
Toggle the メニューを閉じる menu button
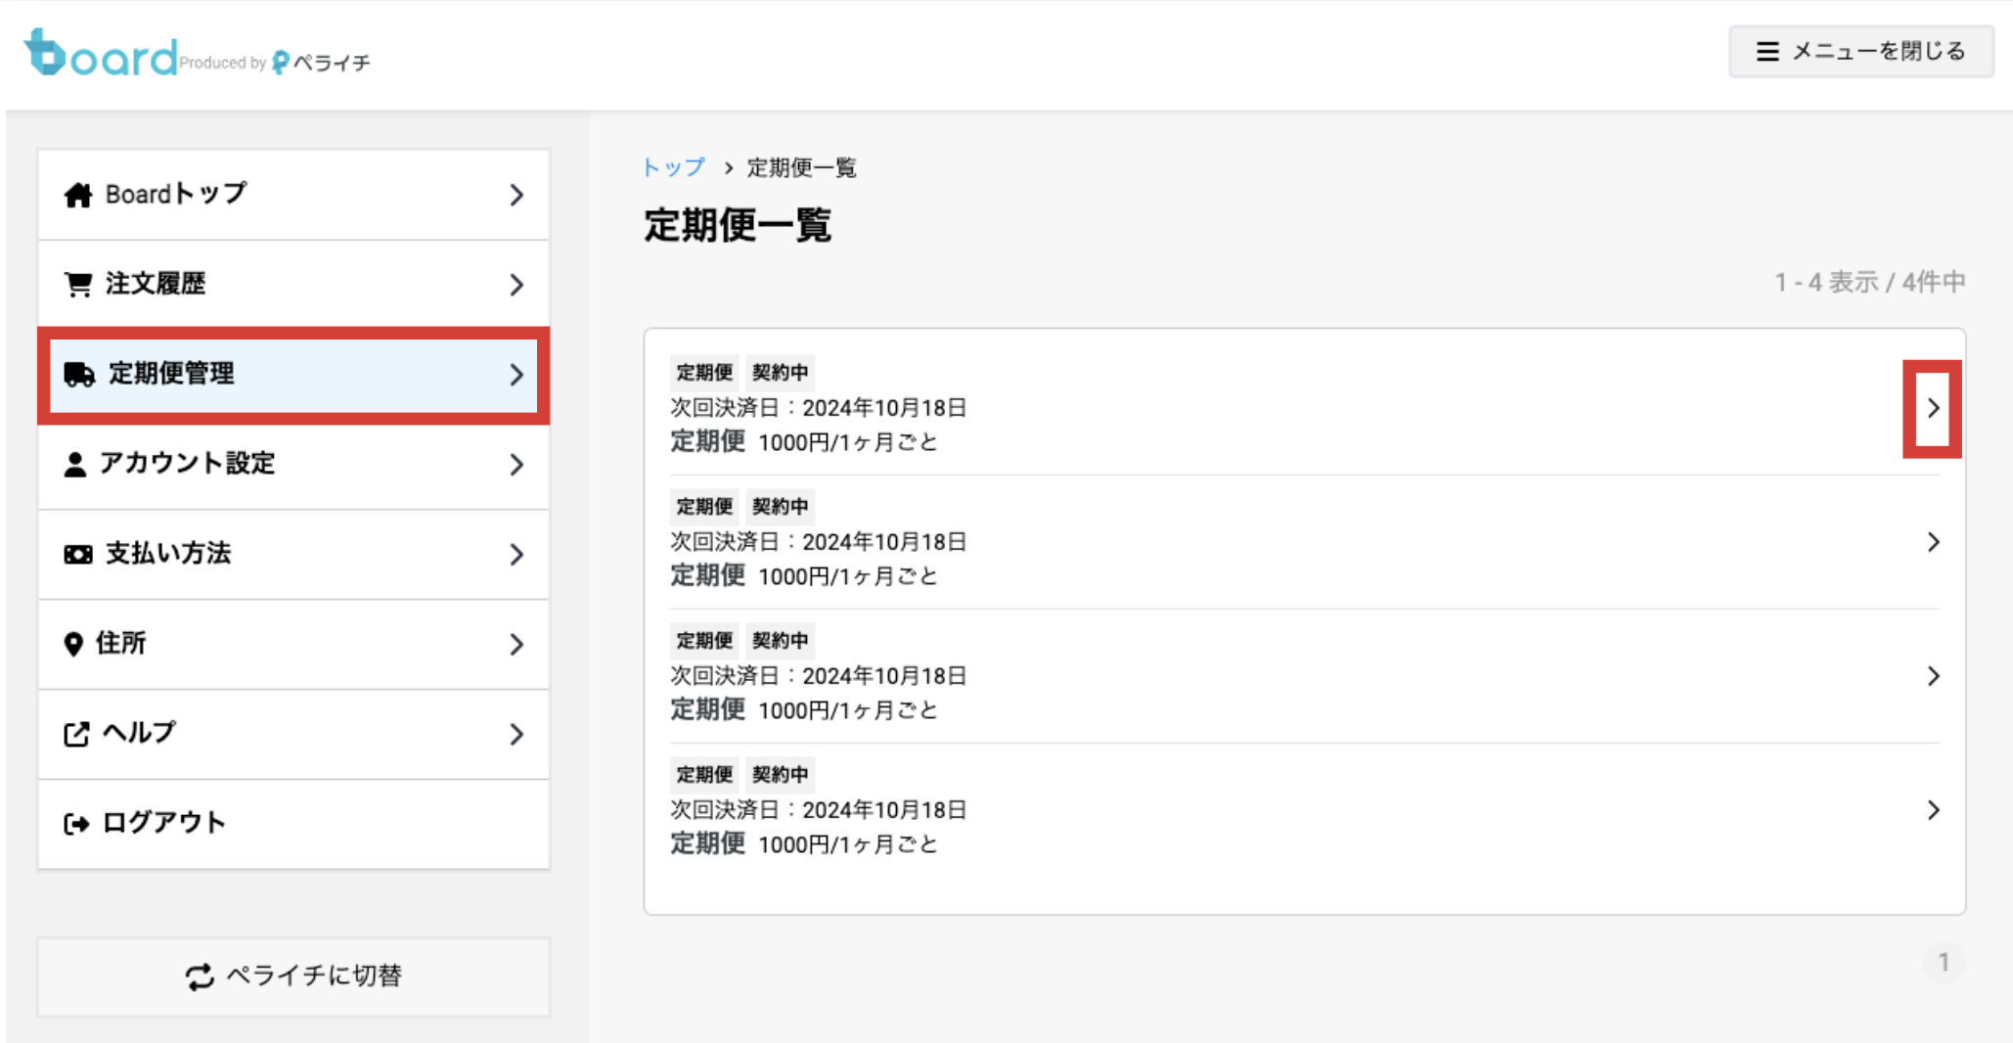click(x=1860, y=52)
